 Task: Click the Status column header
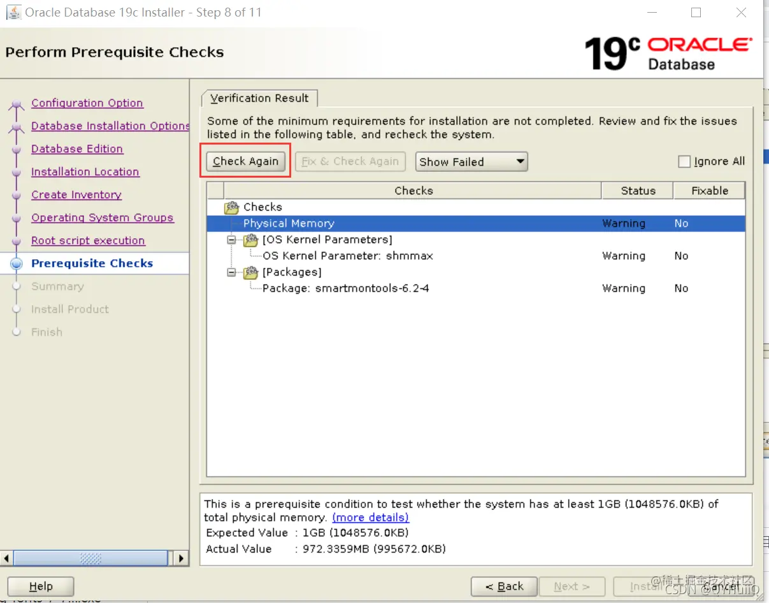tap(638, 190)
